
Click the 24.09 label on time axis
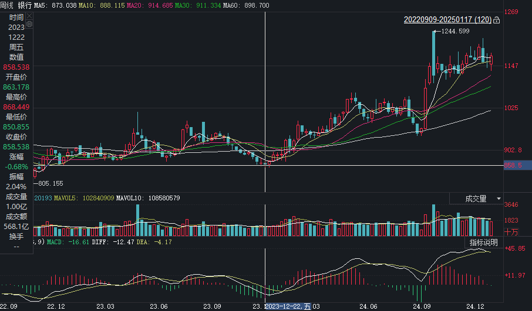[420, 306]
